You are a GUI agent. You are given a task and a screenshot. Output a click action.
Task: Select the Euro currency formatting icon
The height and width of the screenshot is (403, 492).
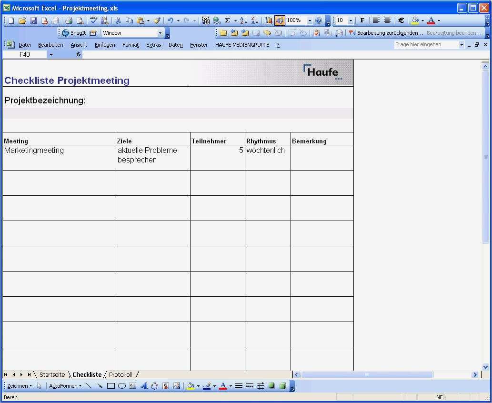click(401, 20)
